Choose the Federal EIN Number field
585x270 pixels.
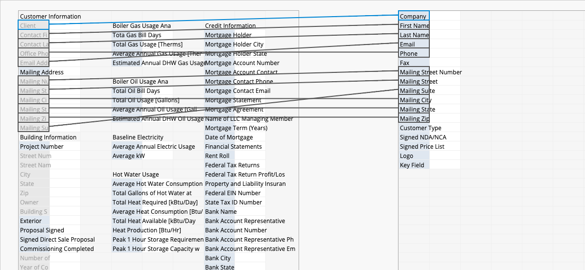pyautogui.click(x=233, y=193)
